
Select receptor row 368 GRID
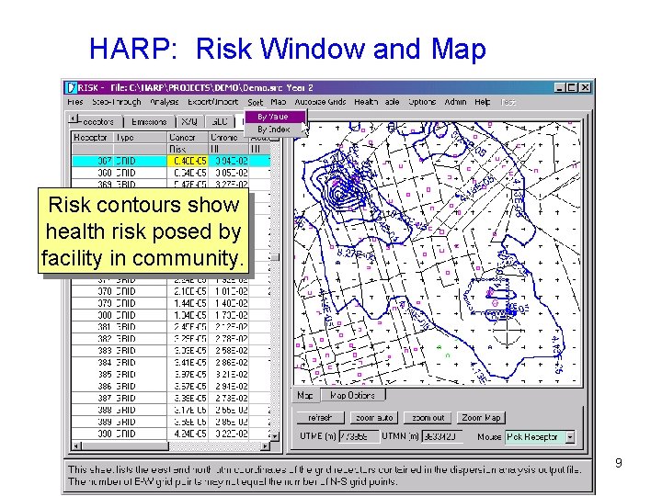(171, 173)
